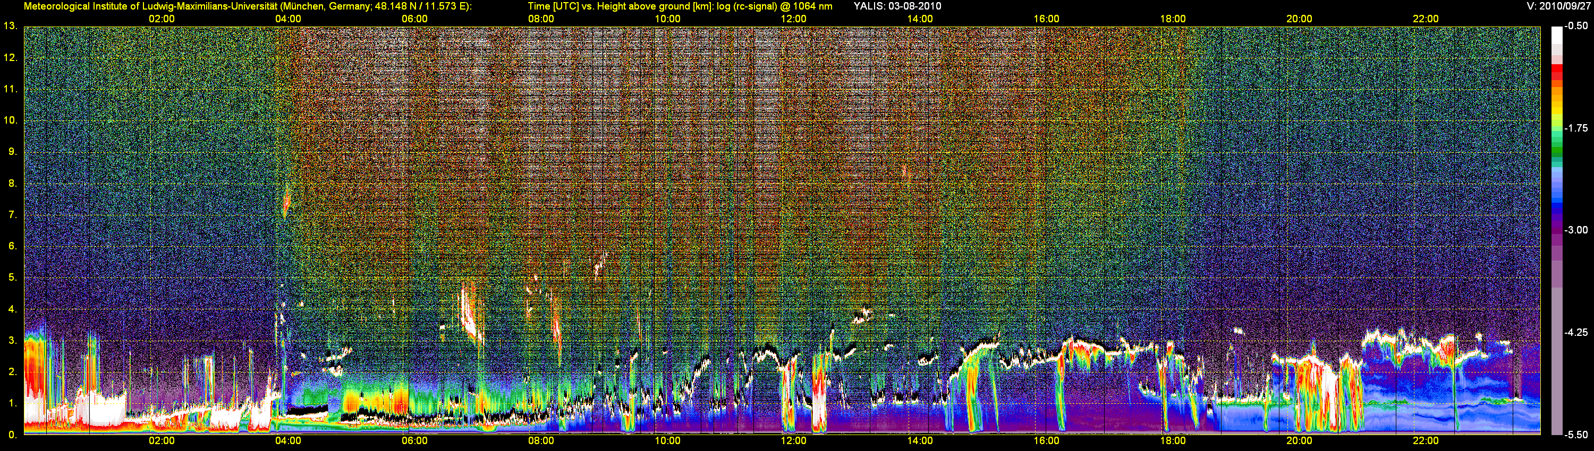Screen dimensions: 1594x451
Task: Click the '04:00' label on the top time axis
Action: point(288,19)
